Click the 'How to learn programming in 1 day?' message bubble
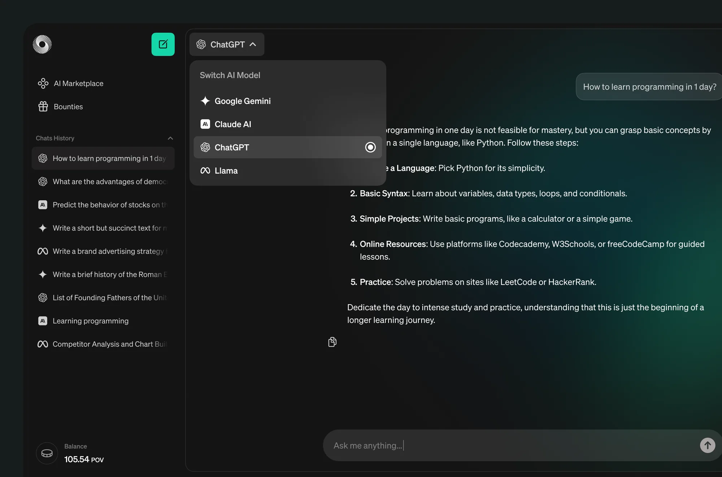This screenshot has height=477, width=722. (649, 87)
